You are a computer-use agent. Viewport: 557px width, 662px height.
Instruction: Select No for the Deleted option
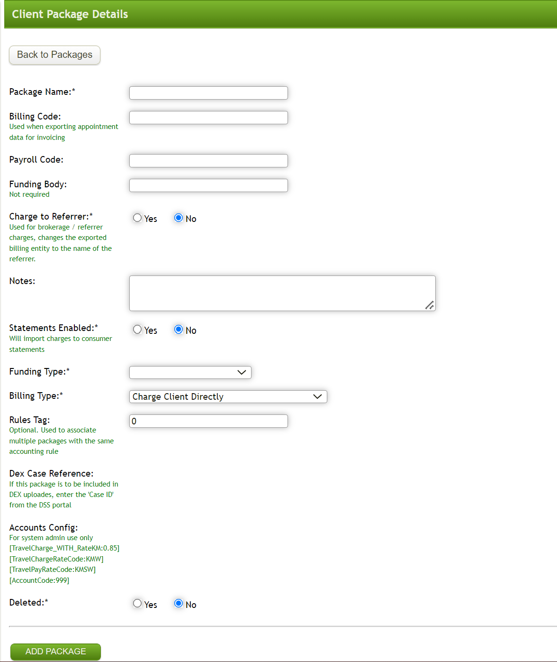[x=179, y=604]
